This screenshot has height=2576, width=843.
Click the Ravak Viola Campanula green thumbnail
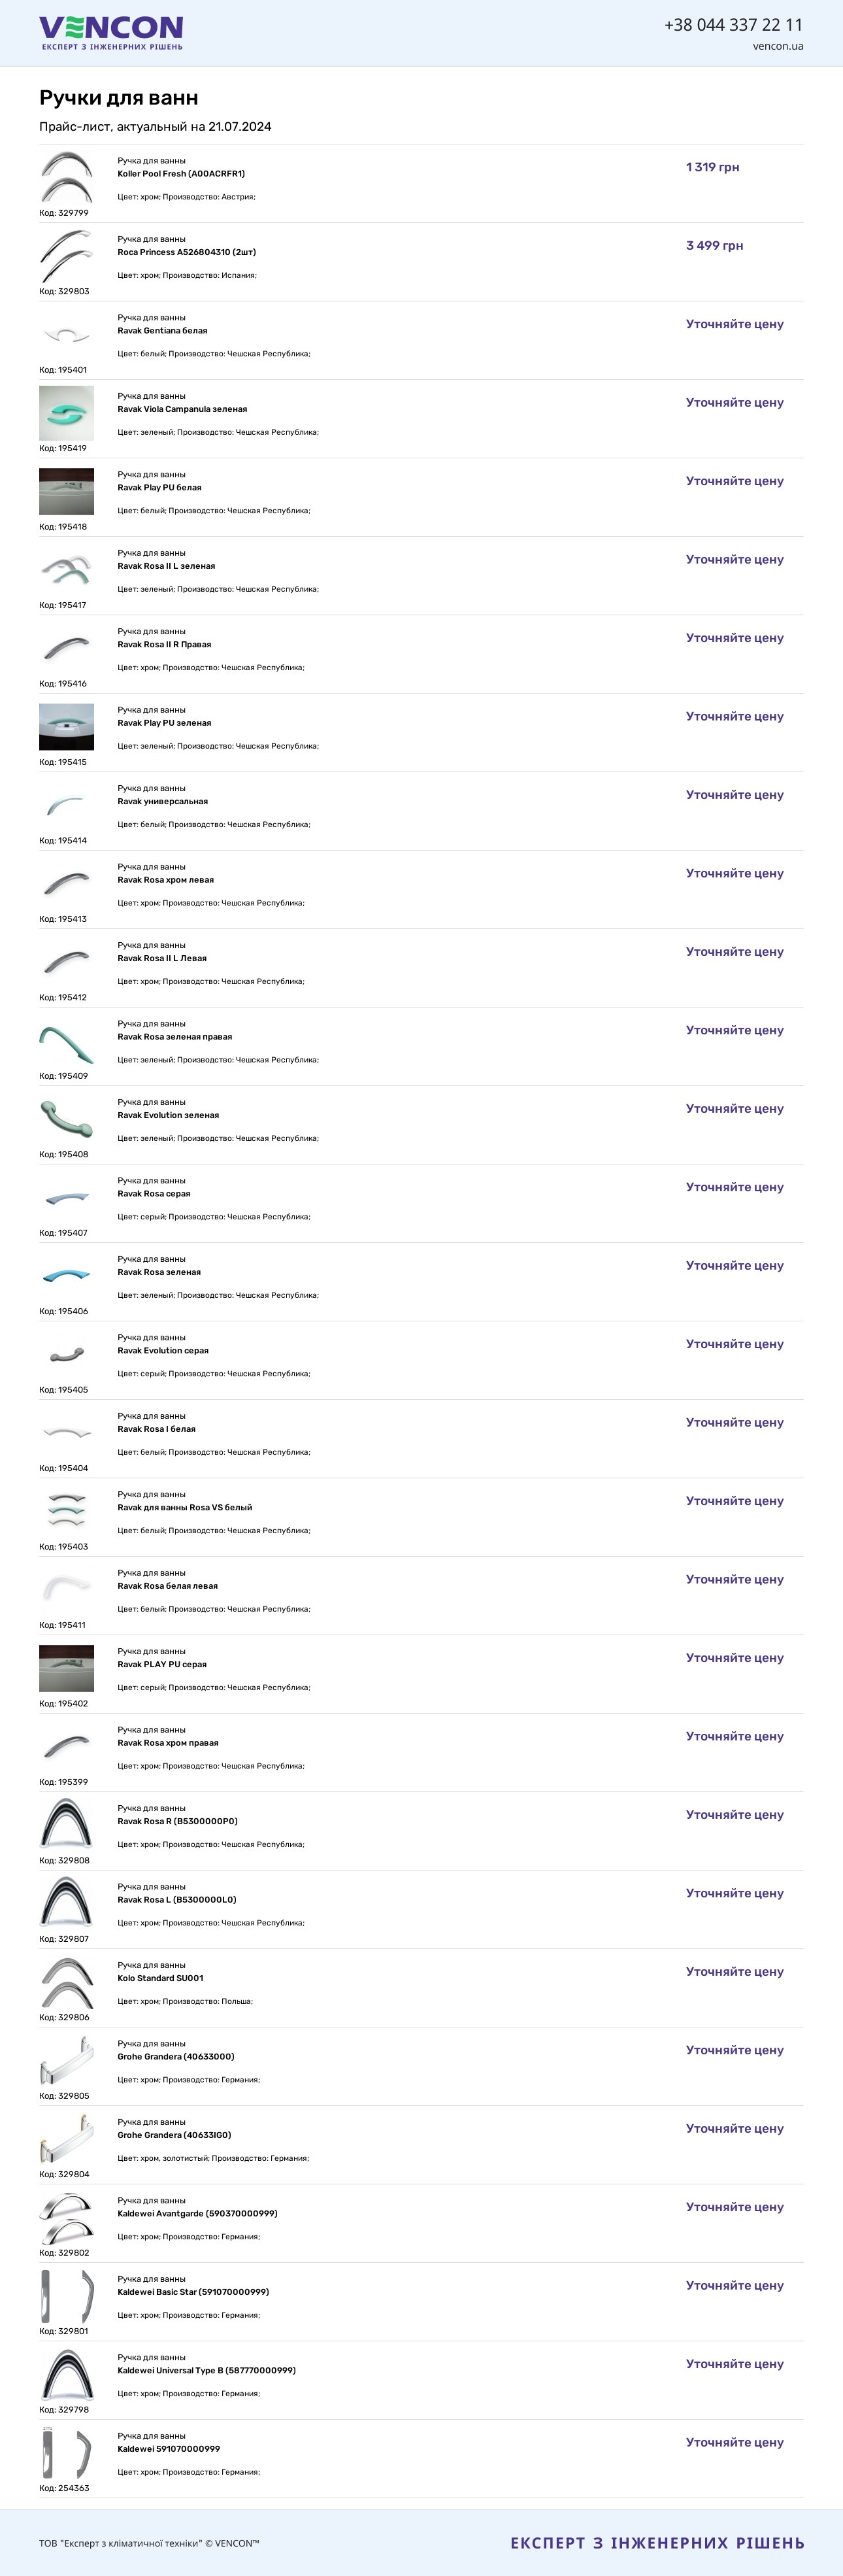tap(66, 413)
